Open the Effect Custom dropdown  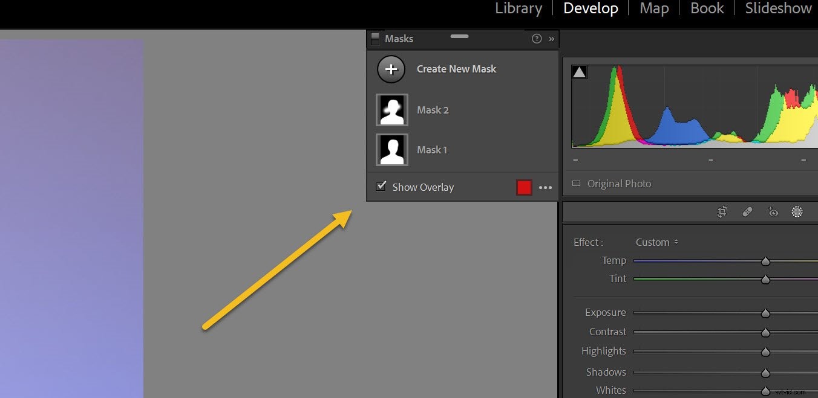pos(656,242)
